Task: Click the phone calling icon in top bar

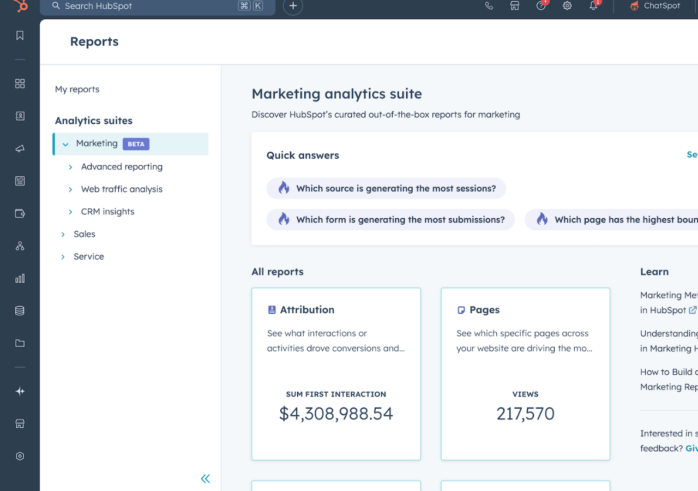Action: 489,6
